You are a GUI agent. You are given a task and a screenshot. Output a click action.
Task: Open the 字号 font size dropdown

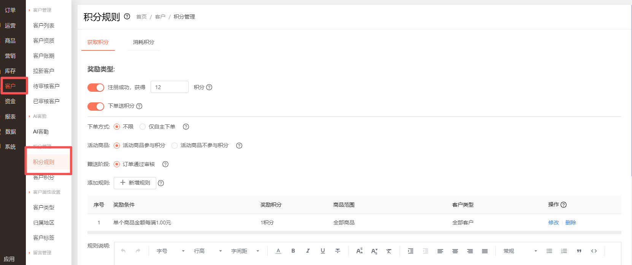[x=171, y=251]
